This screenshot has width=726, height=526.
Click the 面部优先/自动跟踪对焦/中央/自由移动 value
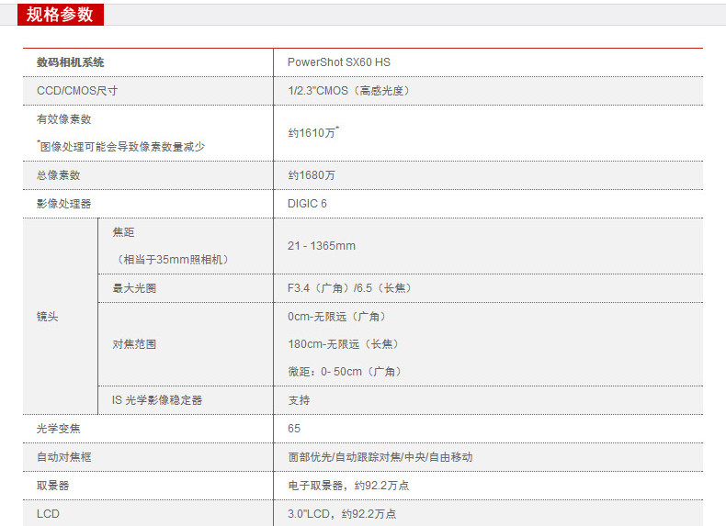(380, 457)
